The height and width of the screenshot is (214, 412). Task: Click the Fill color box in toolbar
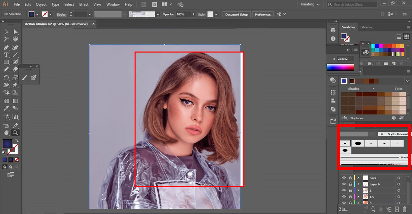[7, 144]
